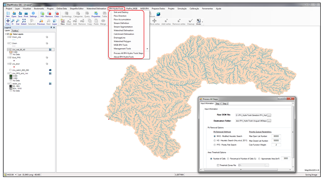Select the Zoom In tool
The width and height of the screenshot is (325, 180).
click(13, 22)
